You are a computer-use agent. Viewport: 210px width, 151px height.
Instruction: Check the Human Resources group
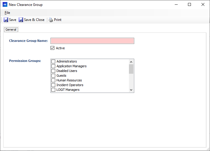[x=53, y=80]
